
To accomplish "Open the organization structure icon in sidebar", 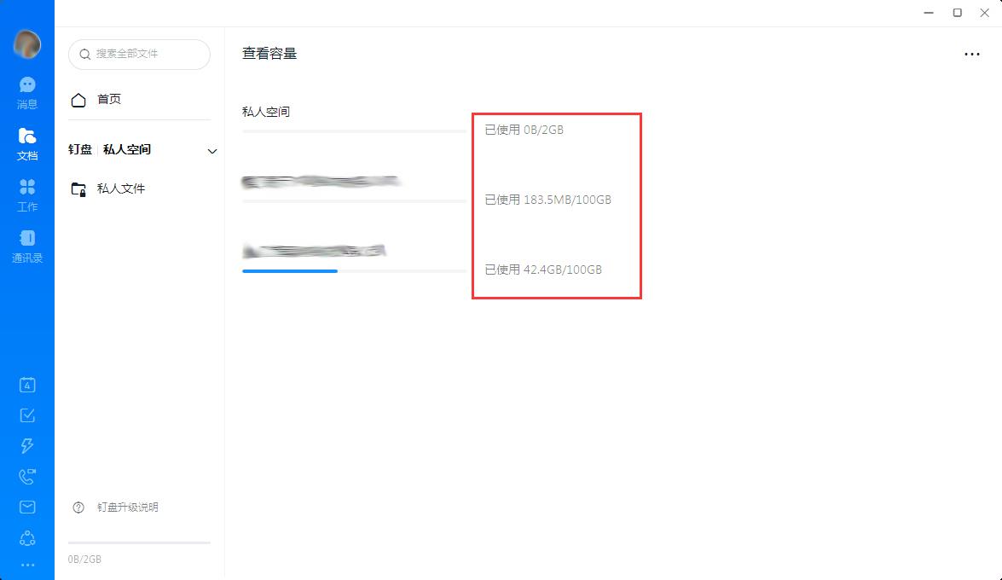I will pos(26,538).
